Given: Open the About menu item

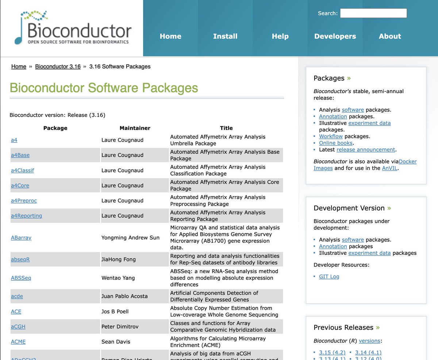Looking at the screenshot, I should coord(390,36).
